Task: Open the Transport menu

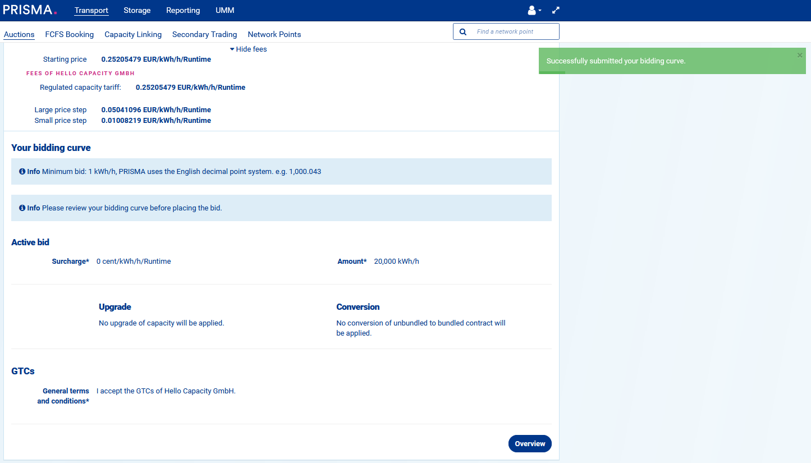Action: pos(91,11)
